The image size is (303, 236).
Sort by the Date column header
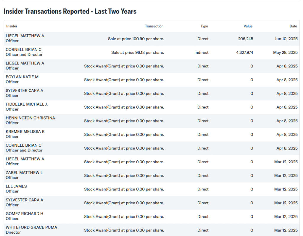coord(293,26)
